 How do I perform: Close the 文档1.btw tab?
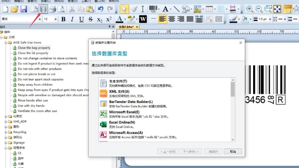137,27
